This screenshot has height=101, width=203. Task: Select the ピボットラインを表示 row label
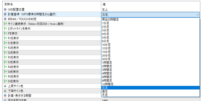(19, 29)
